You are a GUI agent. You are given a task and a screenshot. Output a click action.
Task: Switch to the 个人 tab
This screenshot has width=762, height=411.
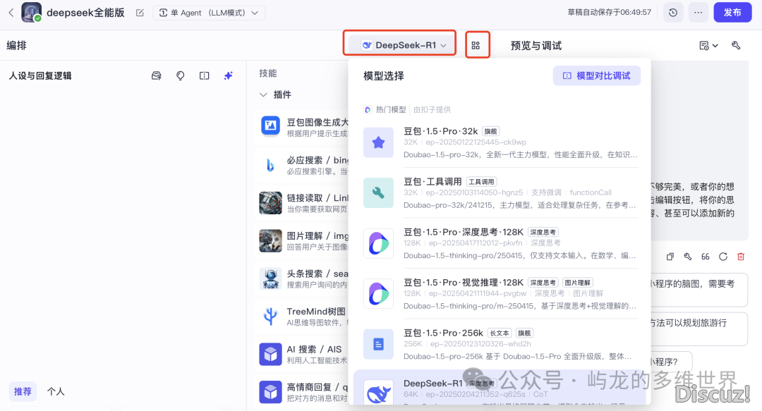point(56,391)
